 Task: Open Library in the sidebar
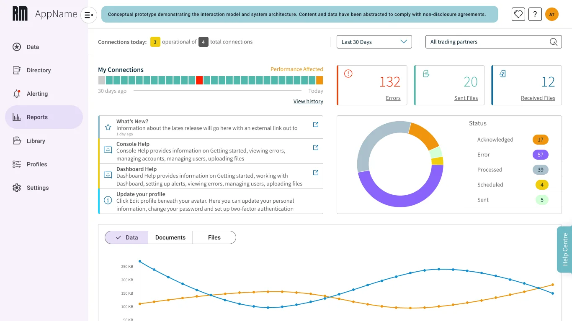(x=44, y=141)
